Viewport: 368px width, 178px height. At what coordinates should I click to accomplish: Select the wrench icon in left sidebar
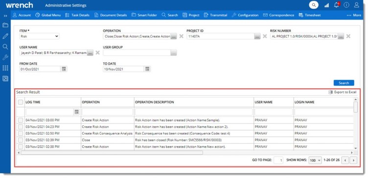[x=5, y=57]
